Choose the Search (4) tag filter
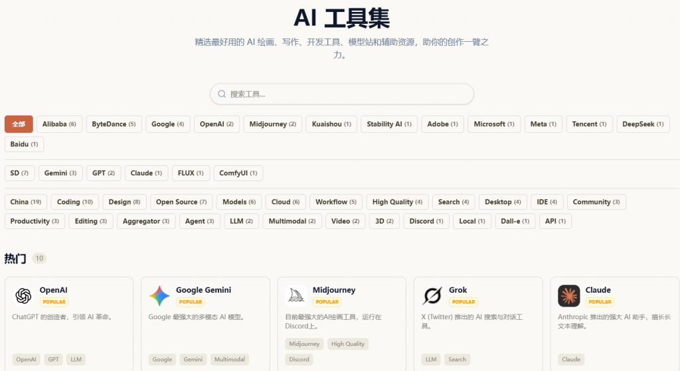680x371 pixels. (x=454, y=202)
